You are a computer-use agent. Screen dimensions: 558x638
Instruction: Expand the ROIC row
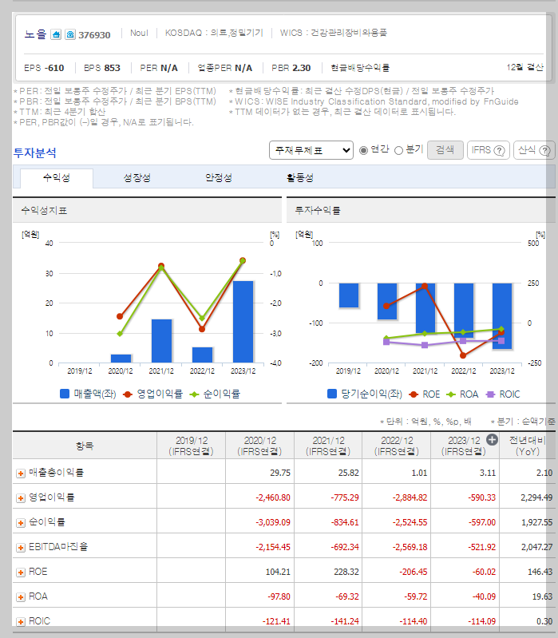(20, 622)
